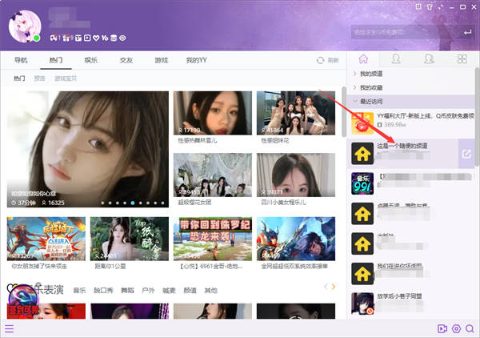Switch to the 娱乐 tab
Screen dimensions: 480x338
click(x=91, y=60)
